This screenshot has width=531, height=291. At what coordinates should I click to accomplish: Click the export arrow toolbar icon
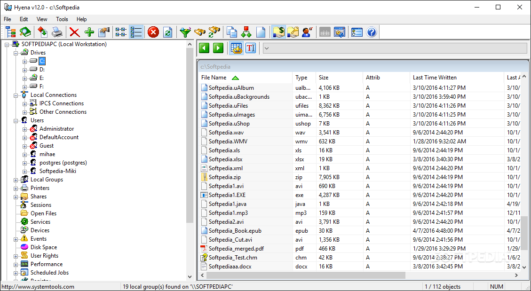pyautogui.click(x=43, y=32)
